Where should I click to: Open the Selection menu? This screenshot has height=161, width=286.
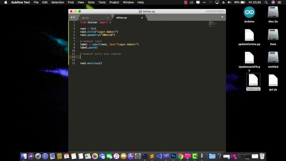click(58, 2)
